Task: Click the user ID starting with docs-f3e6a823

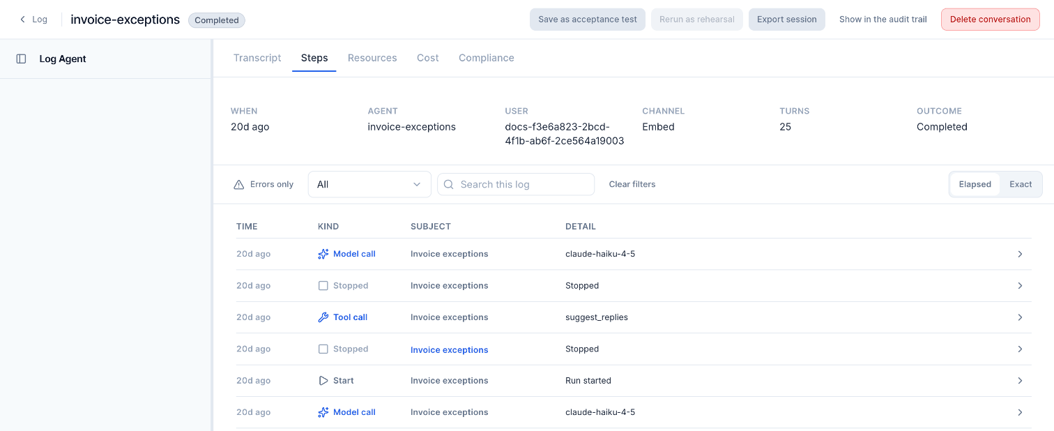Action: click(565, 134)
